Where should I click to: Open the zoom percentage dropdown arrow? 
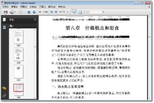68,12
